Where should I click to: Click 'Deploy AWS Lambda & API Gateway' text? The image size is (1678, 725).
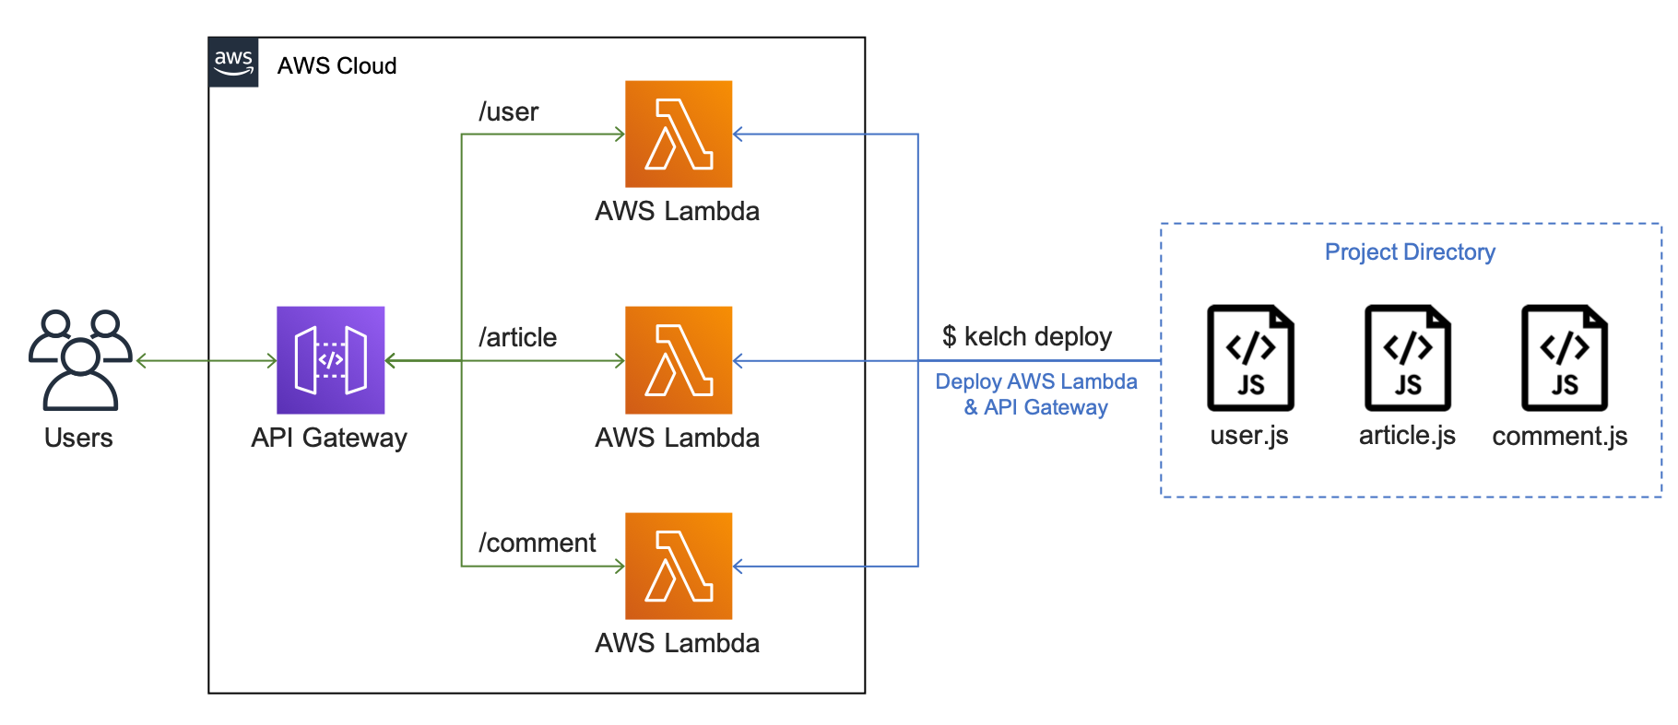pyautogui.click(x=1036, y=394)
